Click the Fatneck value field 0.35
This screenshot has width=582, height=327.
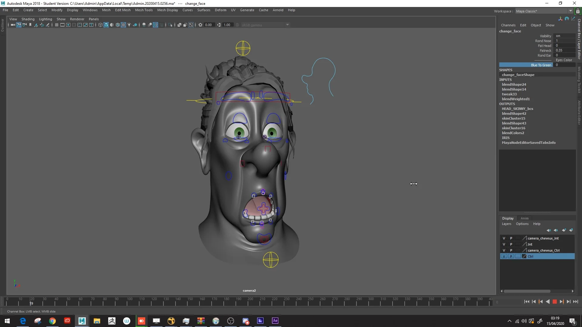click(564, 51)
